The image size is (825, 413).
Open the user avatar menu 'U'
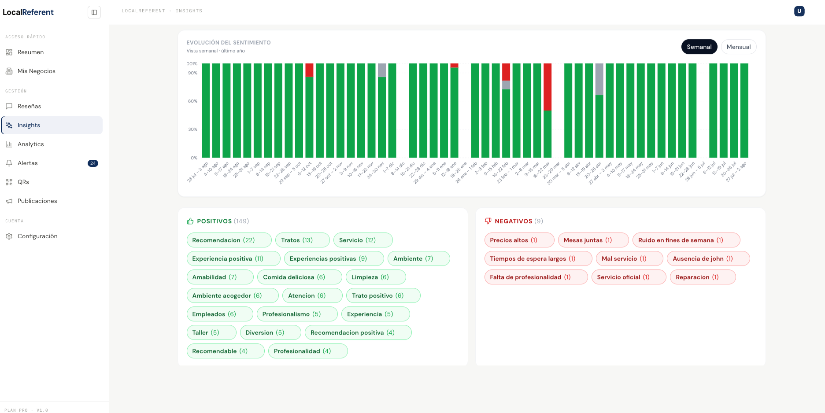point(799,11)
